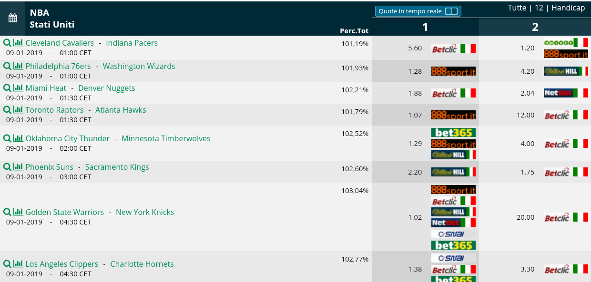Open the New York Knicks team link
Screen dimensions: 591x282
click(145, 212)
